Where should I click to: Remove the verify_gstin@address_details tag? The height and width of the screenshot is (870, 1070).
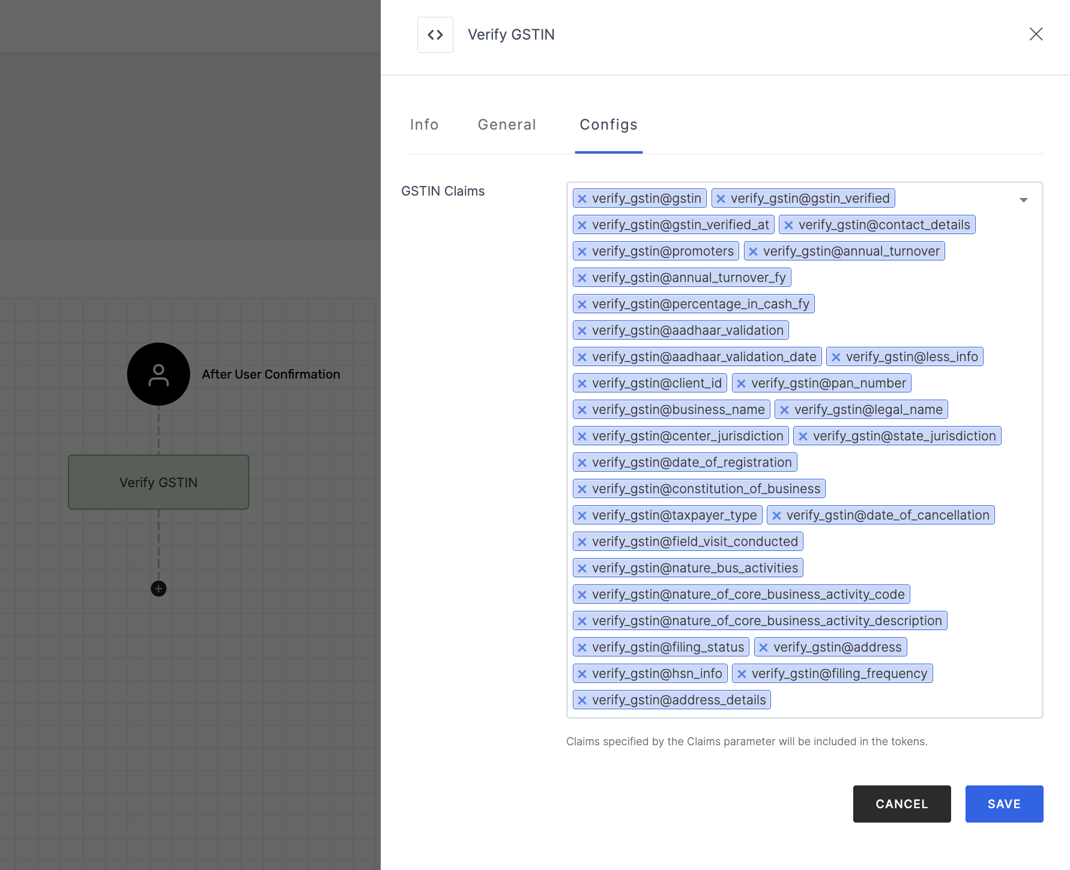pyautogui.click(x=582, y=700)
